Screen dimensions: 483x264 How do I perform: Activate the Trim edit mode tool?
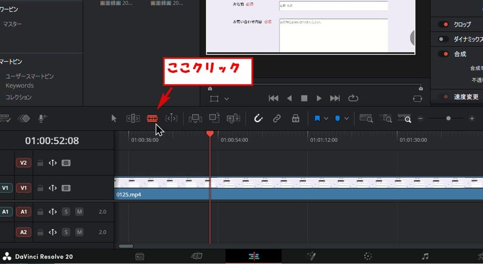click(133, 118)
